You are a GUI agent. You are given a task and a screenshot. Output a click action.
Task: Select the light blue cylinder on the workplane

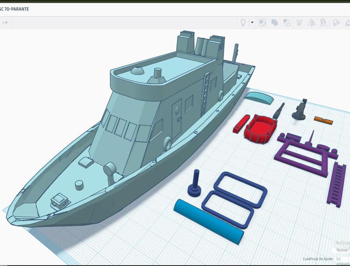point(209,222)
